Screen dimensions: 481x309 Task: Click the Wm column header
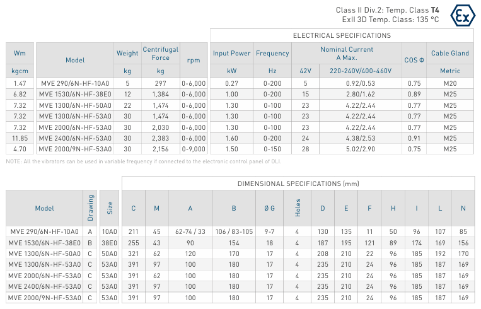point(20,53)
